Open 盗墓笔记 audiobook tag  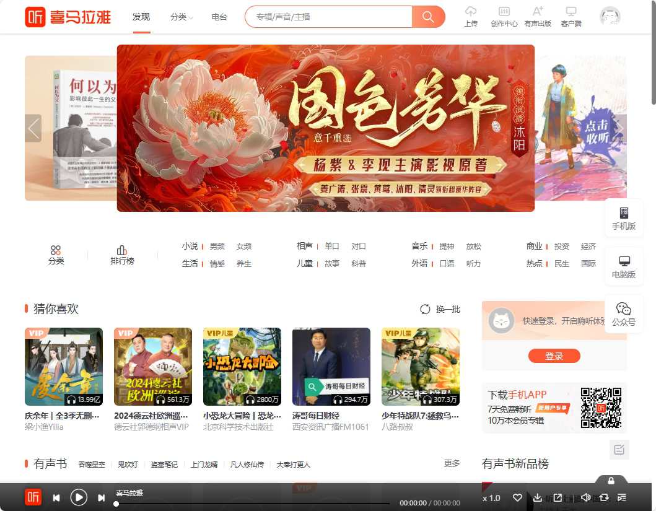tap(164, 465)
